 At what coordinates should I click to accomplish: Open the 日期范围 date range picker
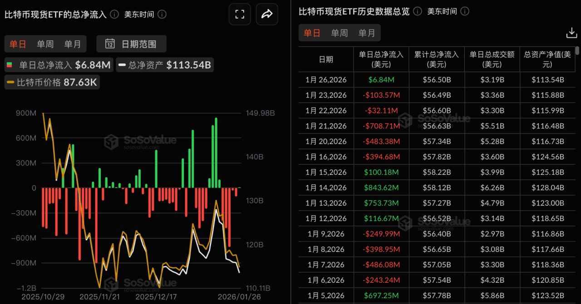[x=132, y=44]
